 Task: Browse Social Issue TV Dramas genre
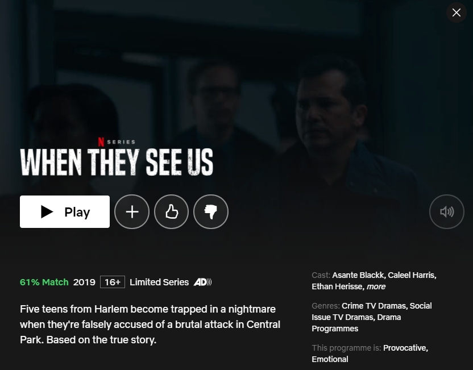[372, 311]
